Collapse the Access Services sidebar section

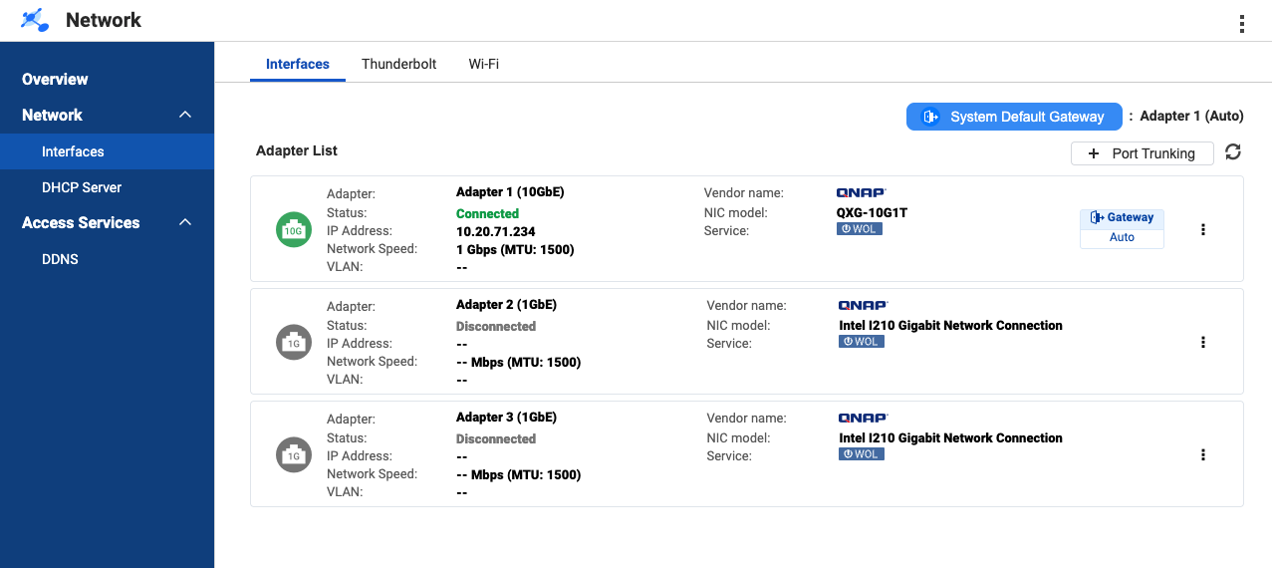pyautogui.click(x=185, y=222)
